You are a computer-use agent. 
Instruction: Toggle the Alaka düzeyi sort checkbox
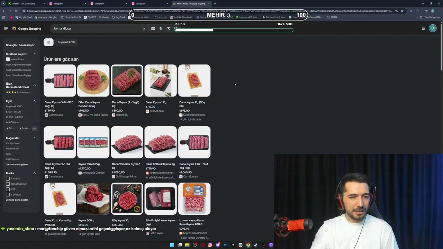8,59
